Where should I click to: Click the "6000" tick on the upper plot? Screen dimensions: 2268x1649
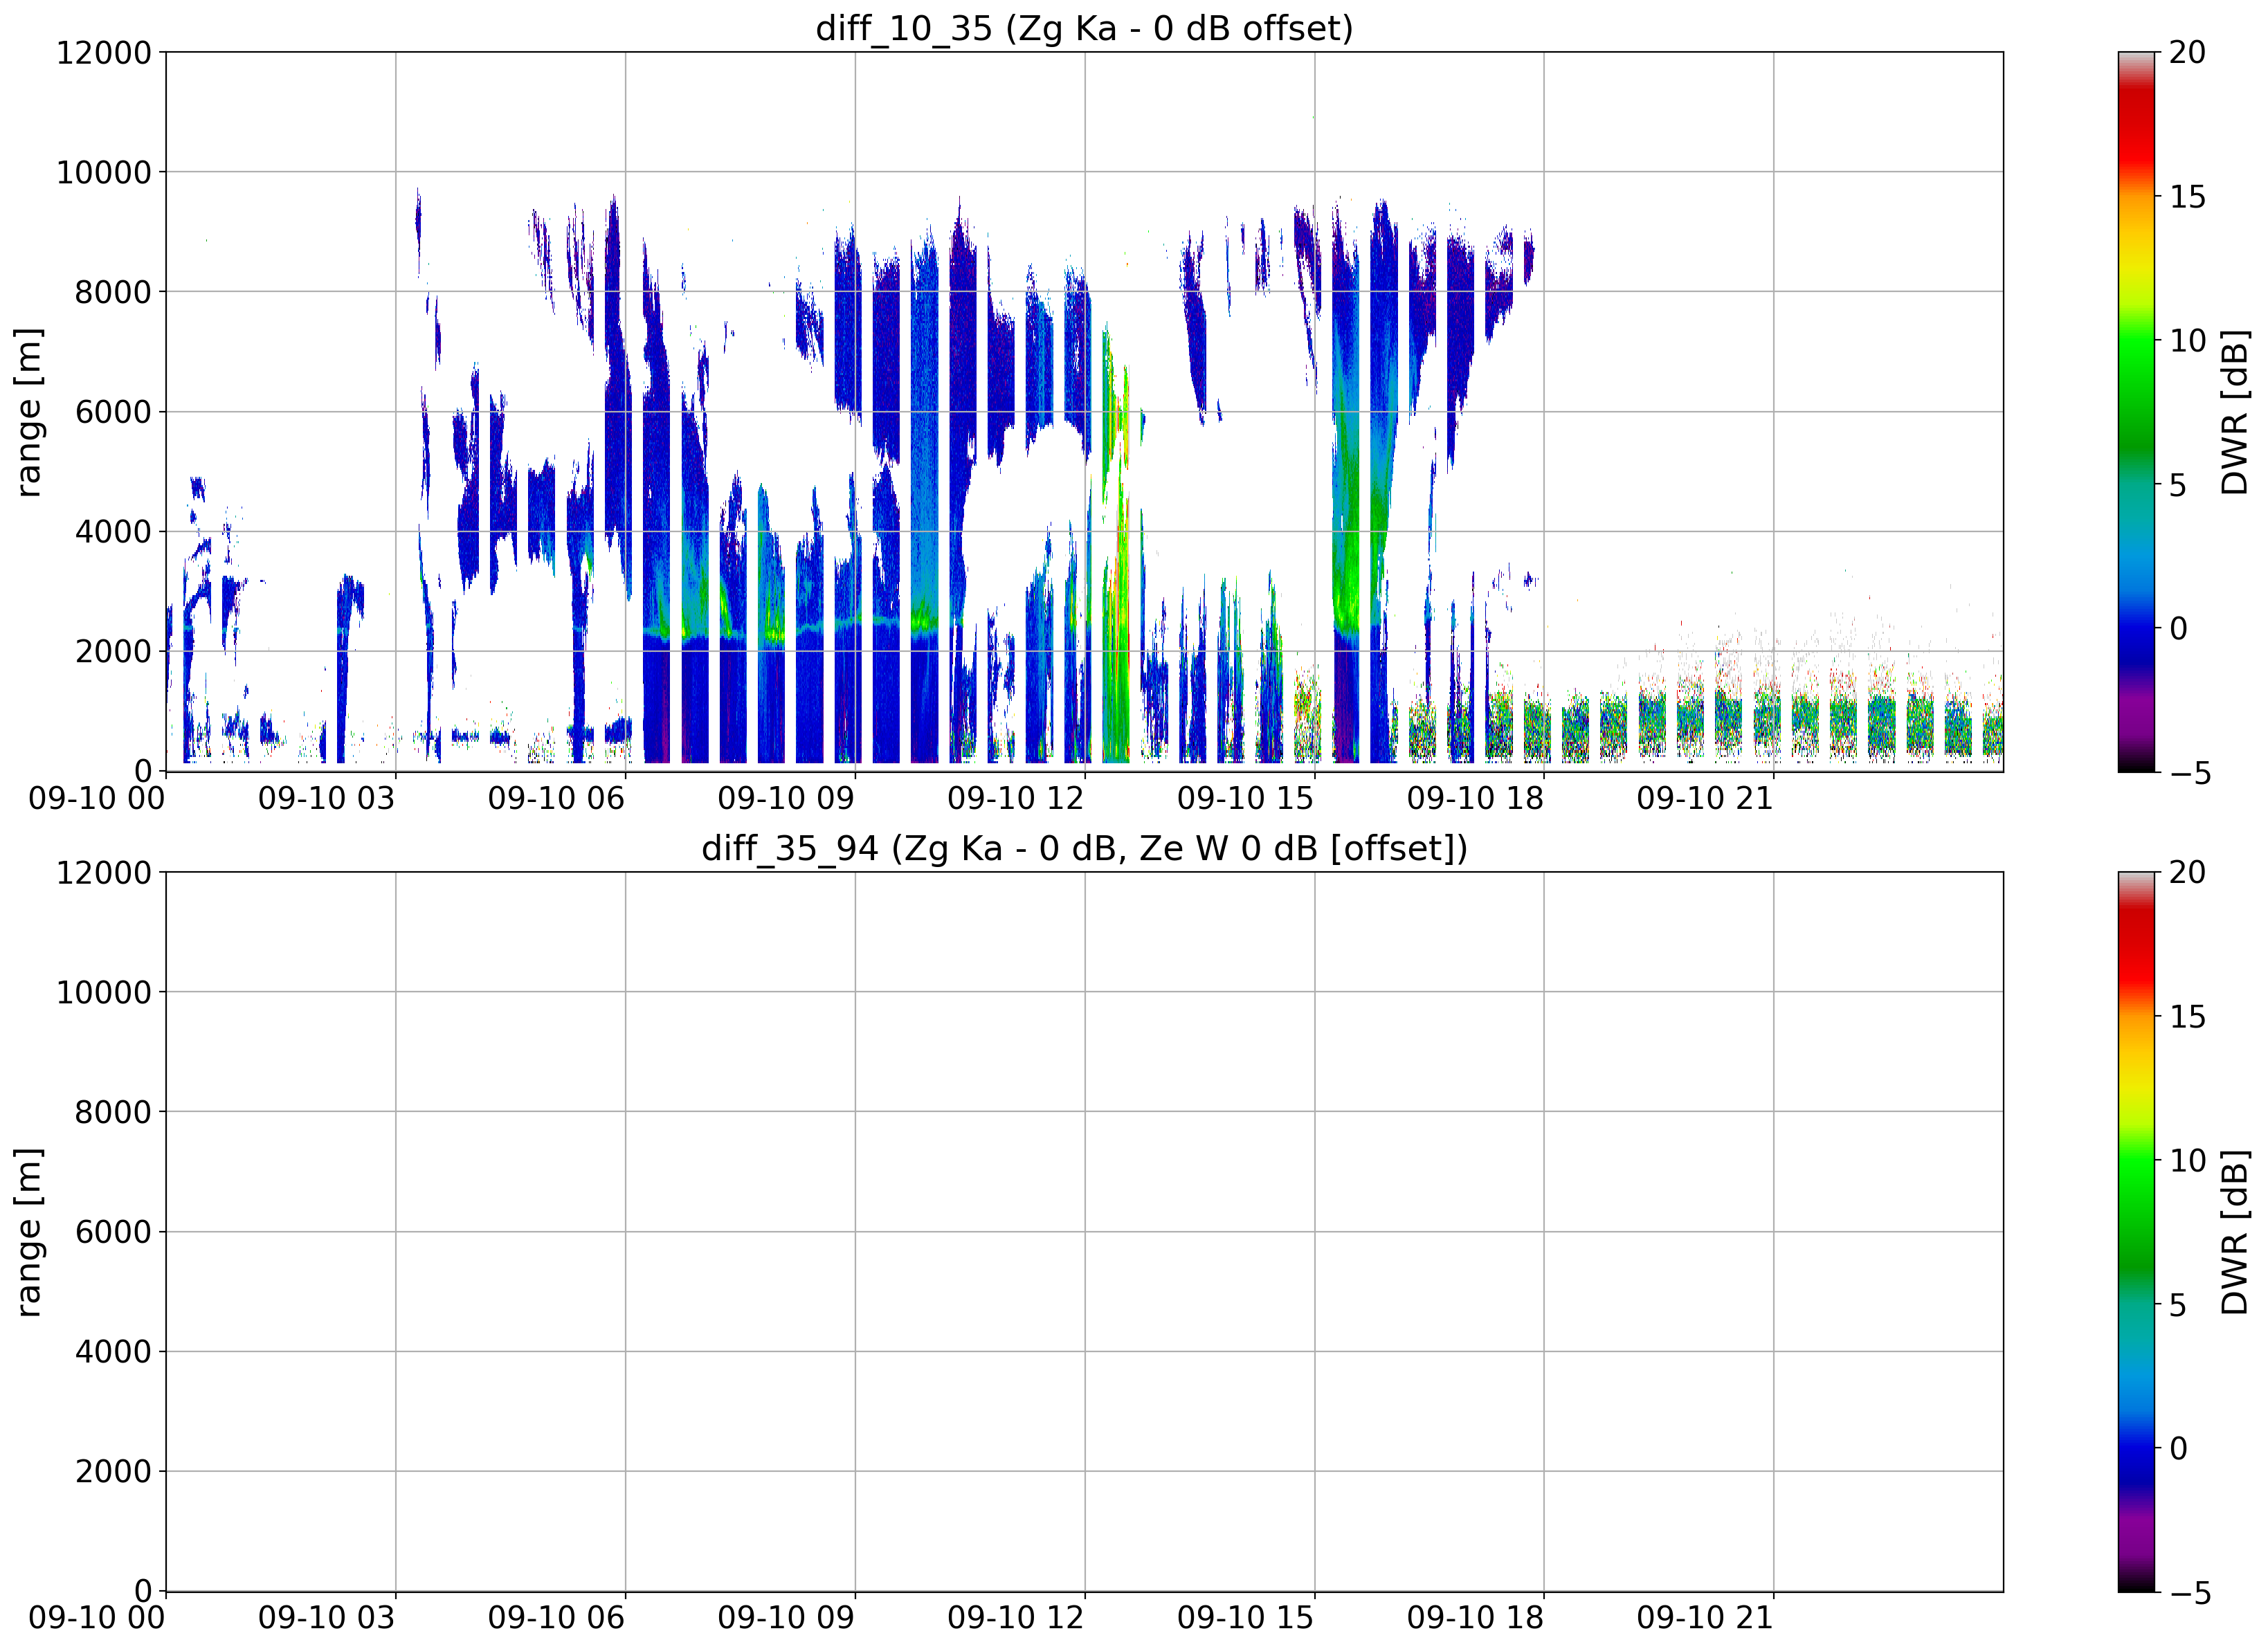113,412
